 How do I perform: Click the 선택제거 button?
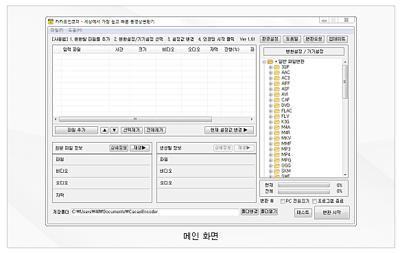(131, 130)
